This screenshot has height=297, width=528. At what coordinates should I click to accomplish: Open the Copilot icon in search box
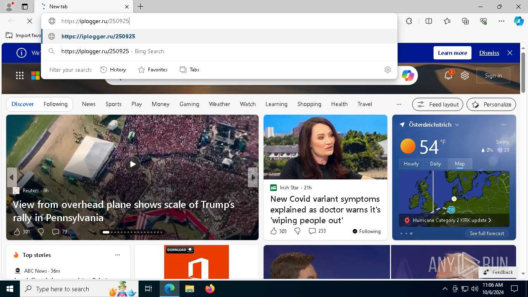408,75
